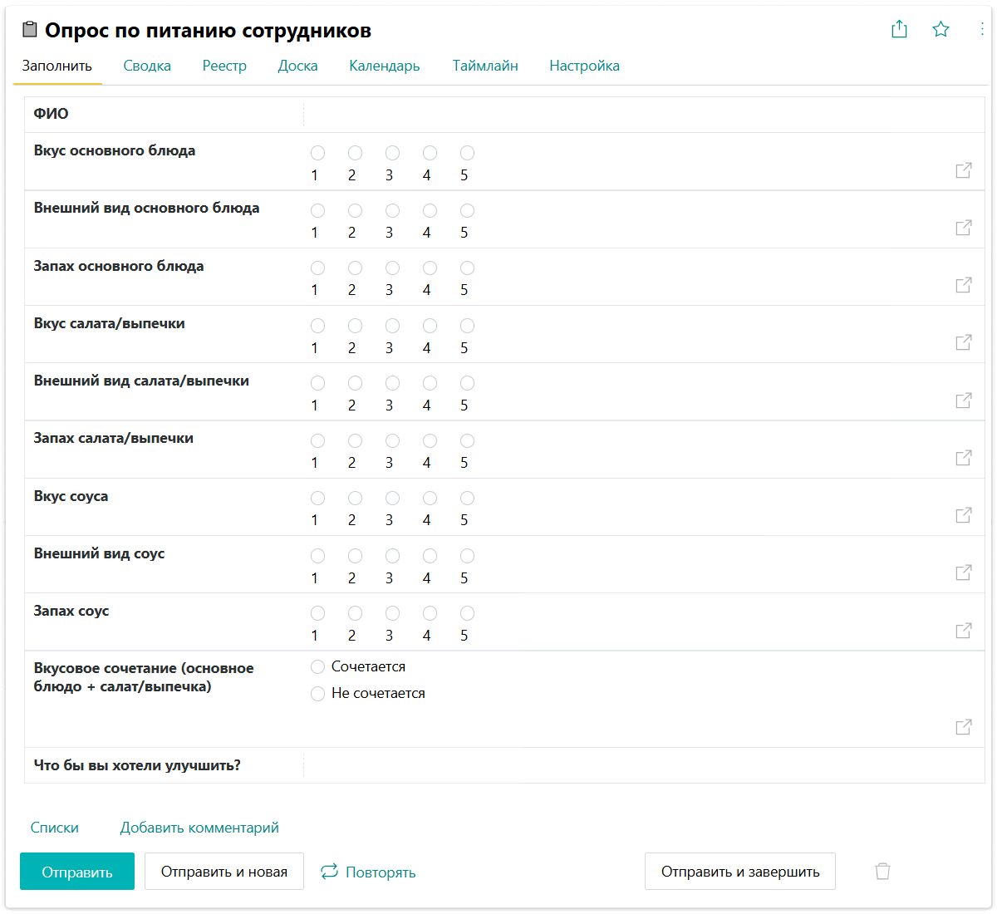Open the external link icon for Вкусовое сочетание
Viewport: 997px width, 914px height.
pyautogui.click(x=964, y=727)
